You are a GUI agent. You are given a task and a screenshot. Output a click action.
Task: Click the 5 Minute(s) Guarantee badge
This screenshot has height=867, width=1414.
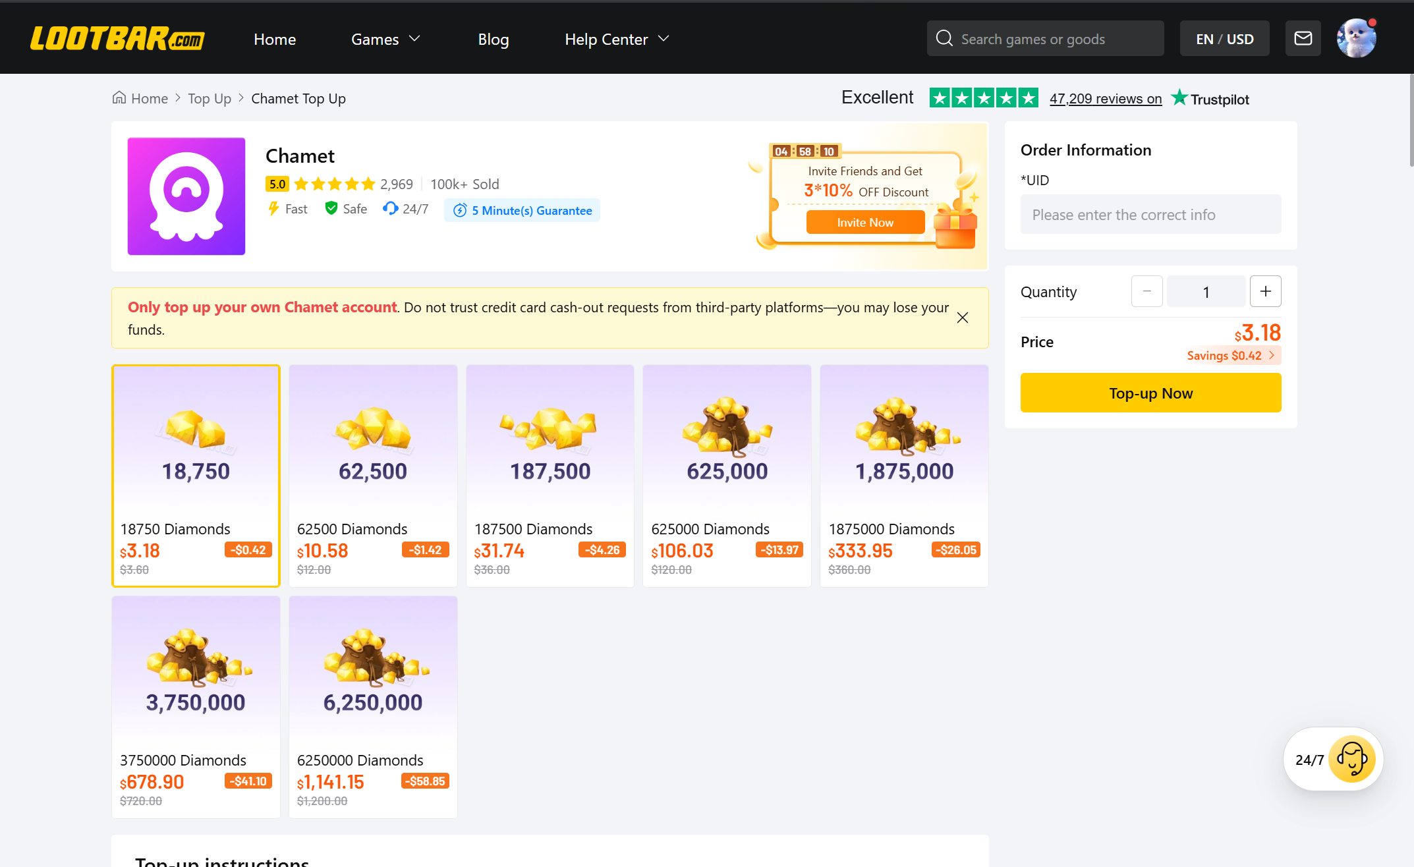tap(522, 210)
